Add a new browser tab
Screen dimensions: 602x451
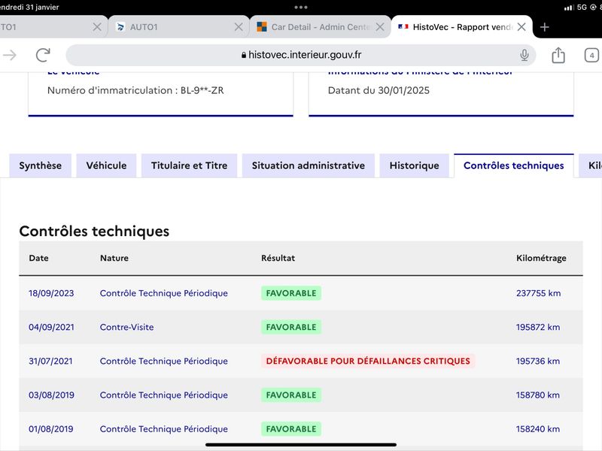click(x=544, y=27)
